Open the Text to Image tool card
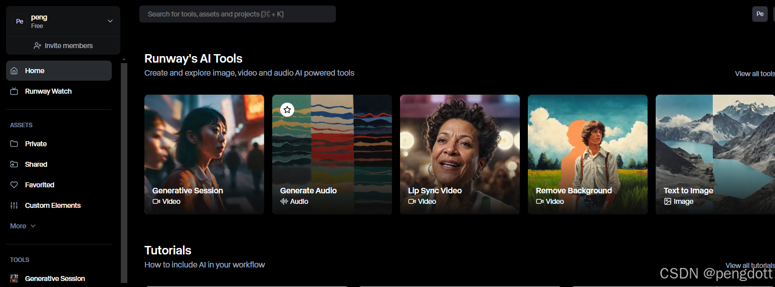Image resolution: width=775 pixels, height=287 pixels. coord(715,154)
